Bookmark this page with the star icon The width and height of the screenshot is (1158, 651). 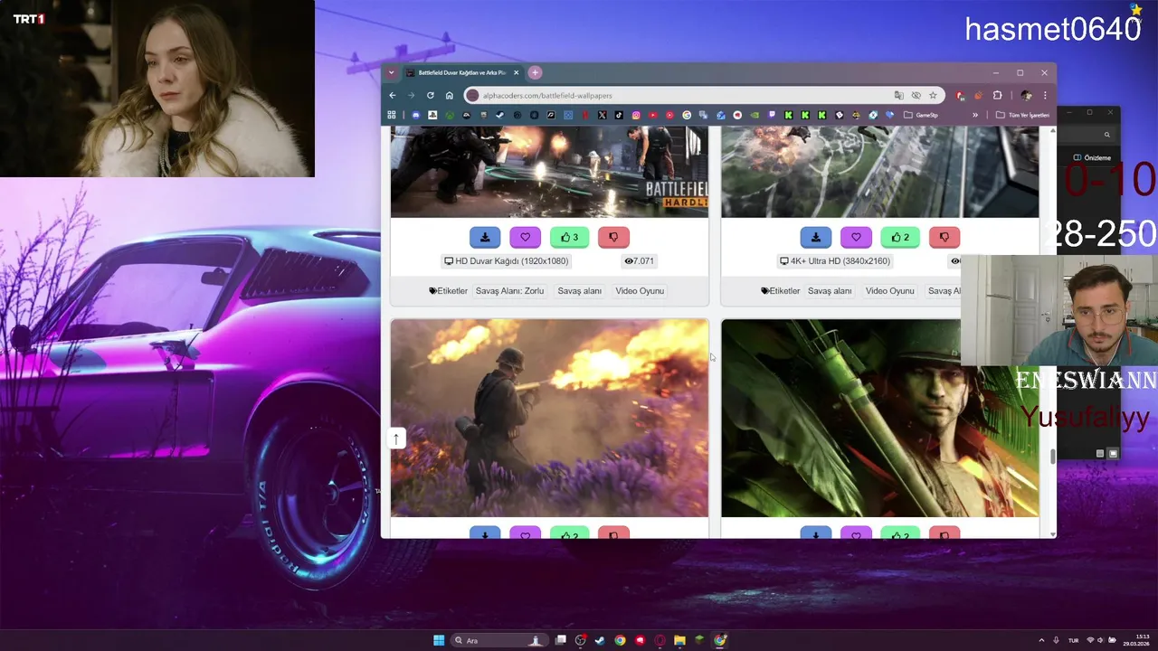pos(933,95)
